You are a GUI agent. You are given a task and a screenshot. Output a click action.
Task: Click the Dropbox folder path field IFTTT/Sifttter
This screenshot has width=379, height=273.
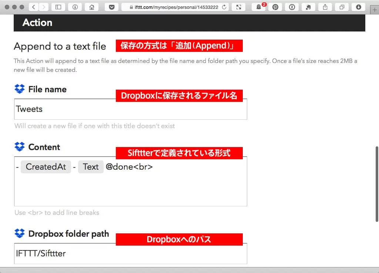(131, 253)
